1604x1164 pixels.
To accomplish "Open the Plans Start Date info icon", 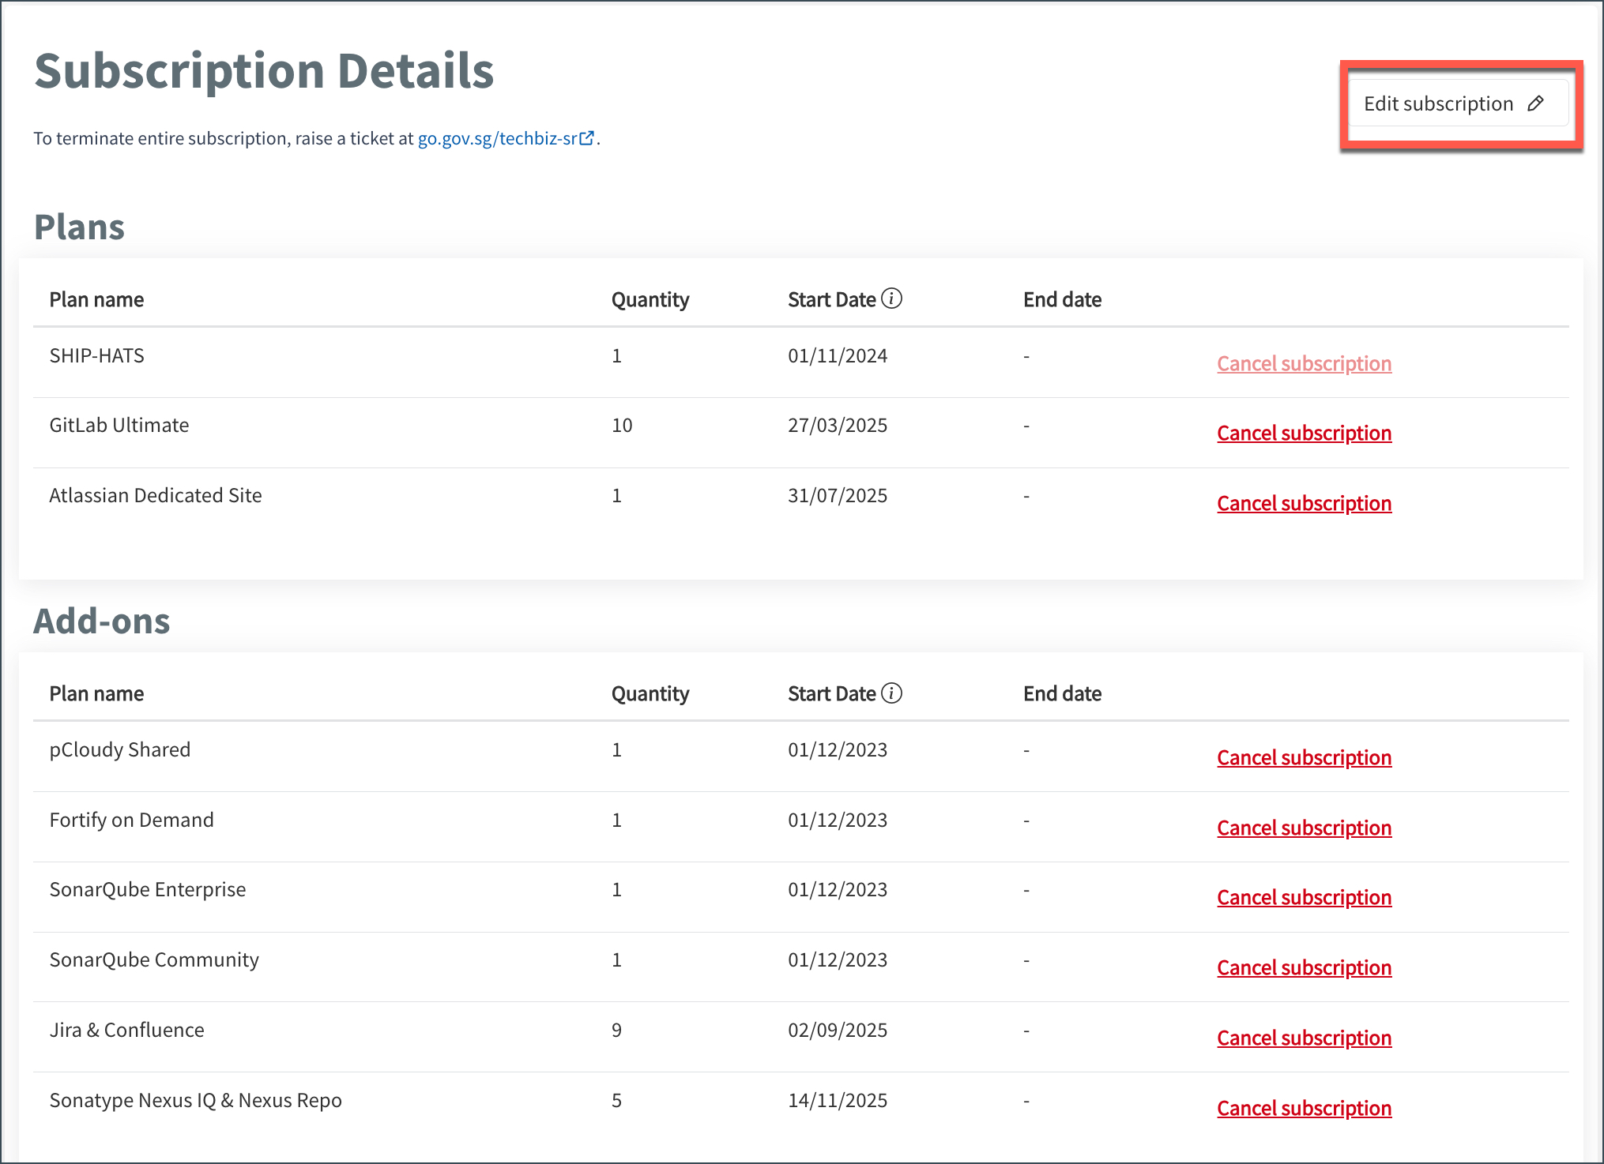I will 891,299.
